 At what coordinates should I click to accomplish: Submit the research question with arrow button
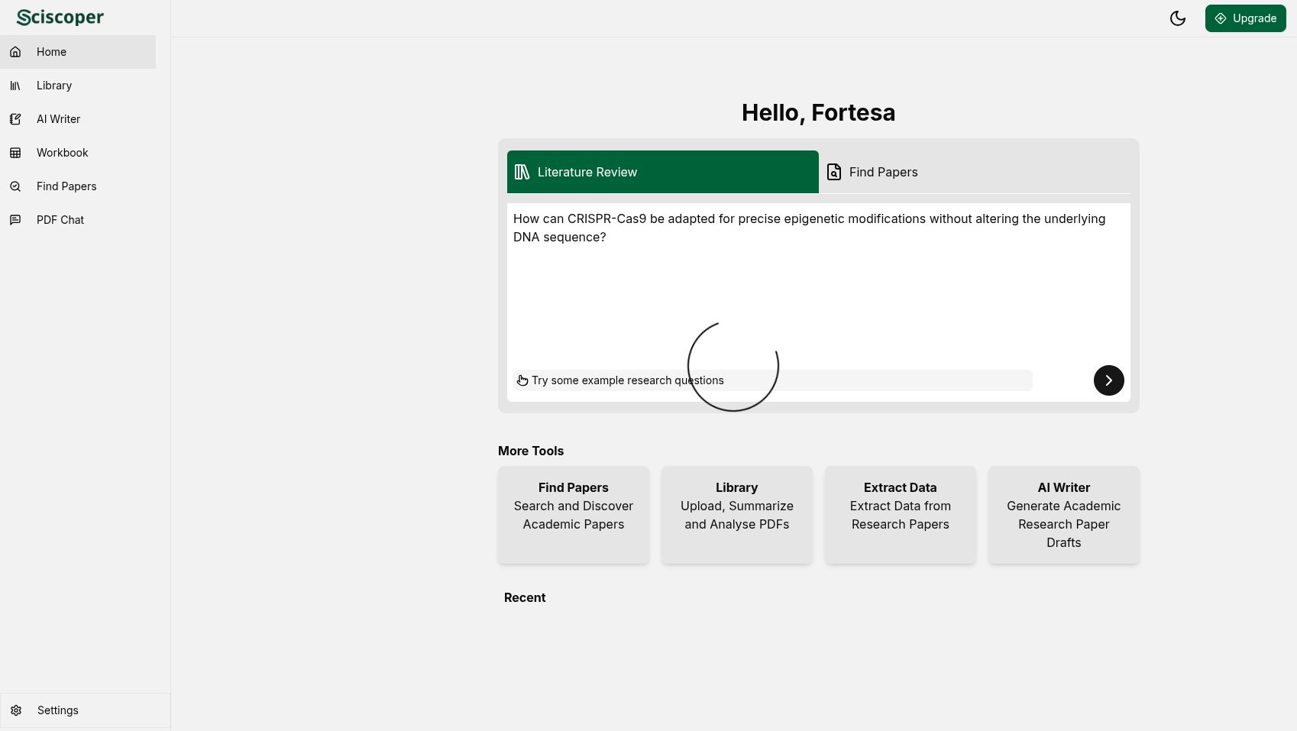coord(1108,380)
